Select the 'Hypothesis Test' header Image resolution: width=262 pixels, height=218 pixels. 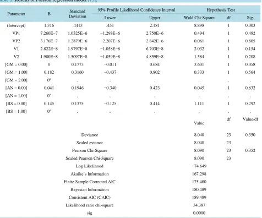click(221, 10)
